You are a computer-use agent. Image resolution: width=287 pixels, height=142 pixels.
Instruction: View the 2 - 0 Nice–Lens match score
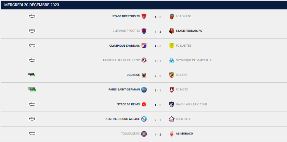(x=158, y=75)
